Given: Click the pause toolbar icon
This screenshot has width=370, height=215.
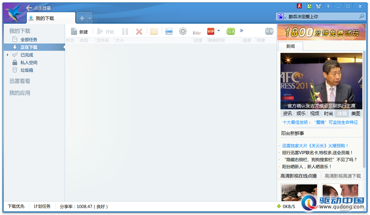Looking at the screenshot, I should pyautogui.click(x=125, y=32).
